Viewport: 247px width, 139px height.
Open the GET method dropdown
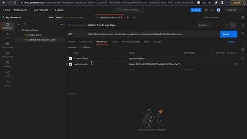(x=76, y=34)
